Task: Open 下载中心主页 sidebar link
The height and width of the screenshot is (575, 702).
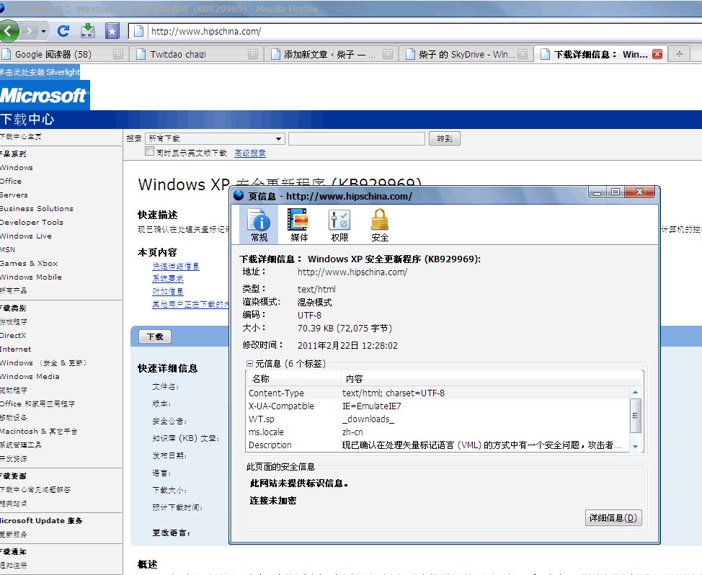Action: (21, 136)
